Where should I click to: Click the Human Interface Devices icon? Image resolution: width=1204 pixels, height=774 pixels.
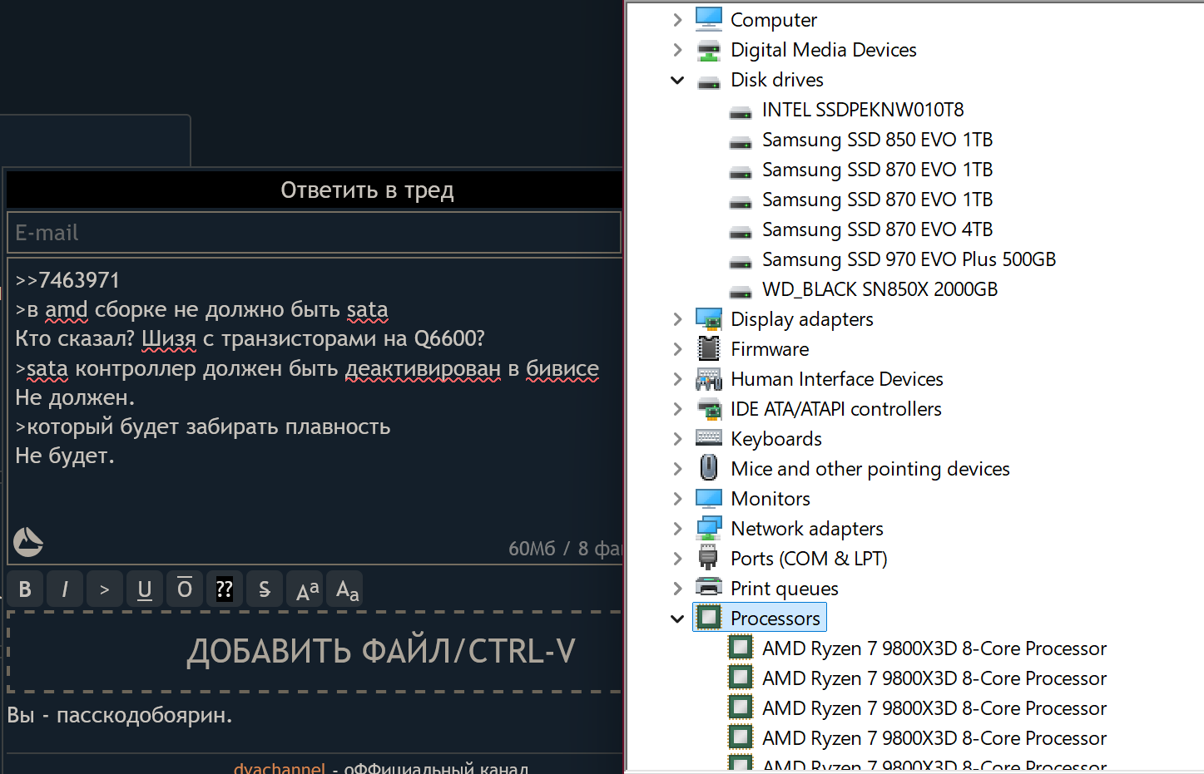tap(709, 379)
